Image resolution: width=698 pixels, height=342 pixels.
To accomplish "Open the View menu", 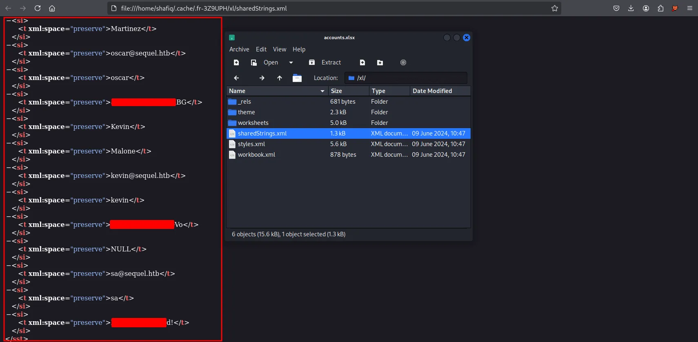I will tap(280, 49).
